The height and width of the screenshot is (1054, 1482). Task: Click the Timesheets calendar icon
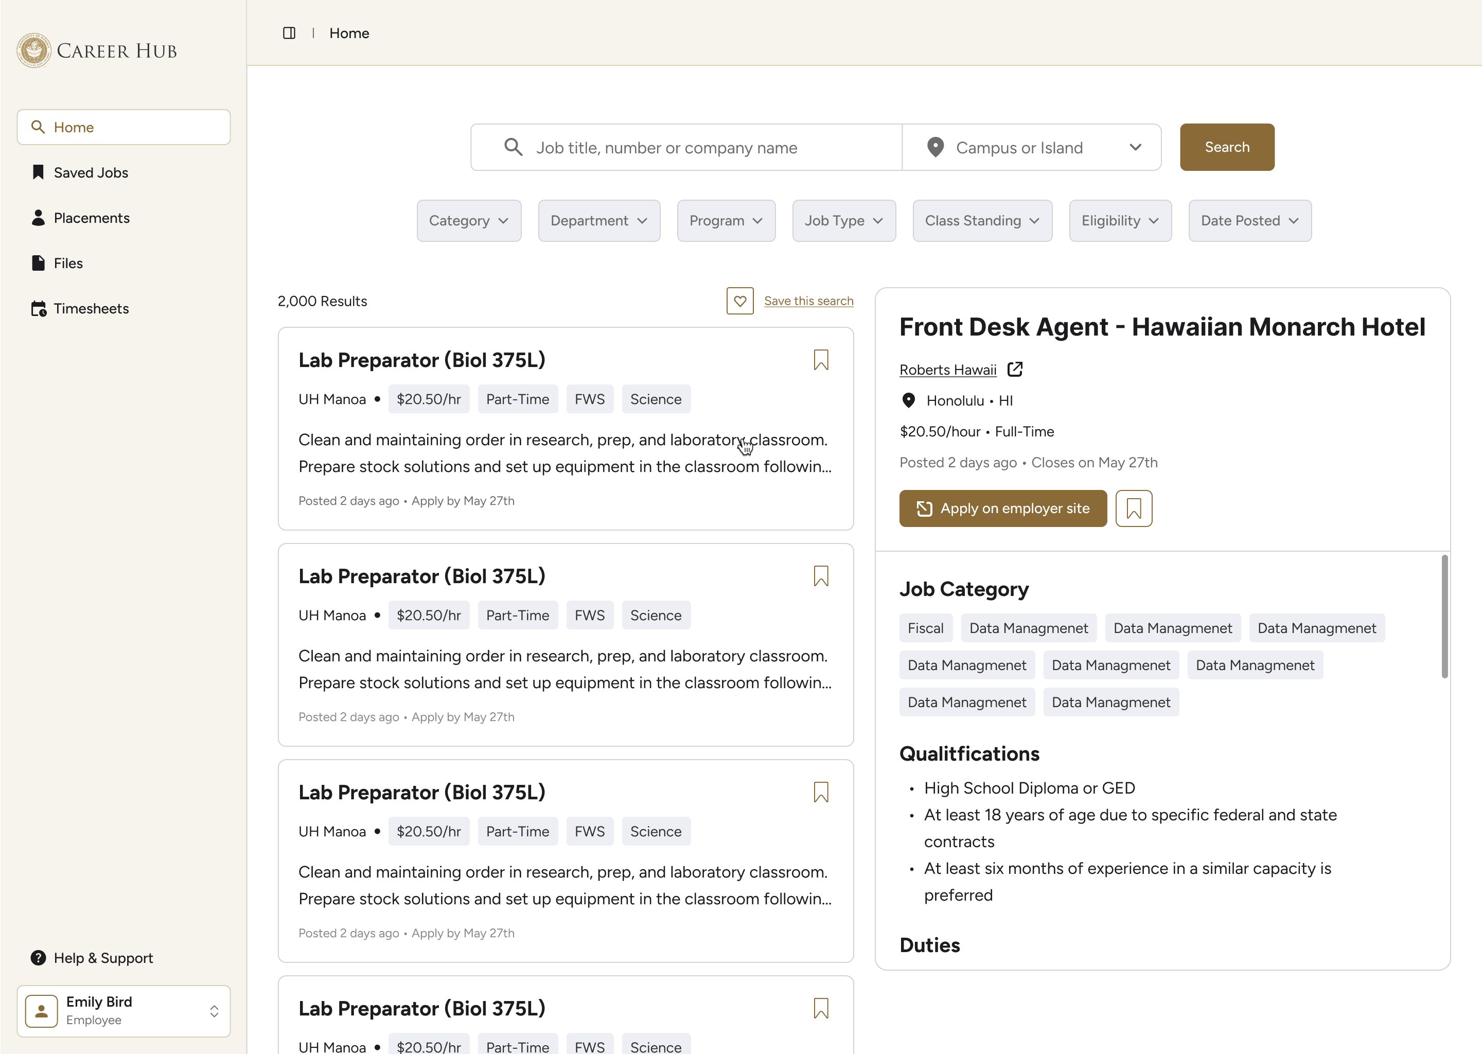click(x=38, y=309)
